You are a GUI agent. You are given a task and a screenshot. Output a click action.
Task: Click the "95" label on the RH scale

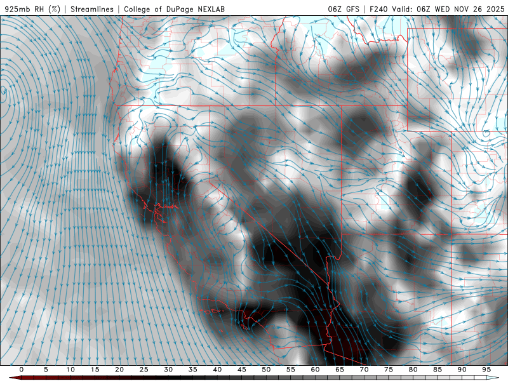tap(486, 370)
